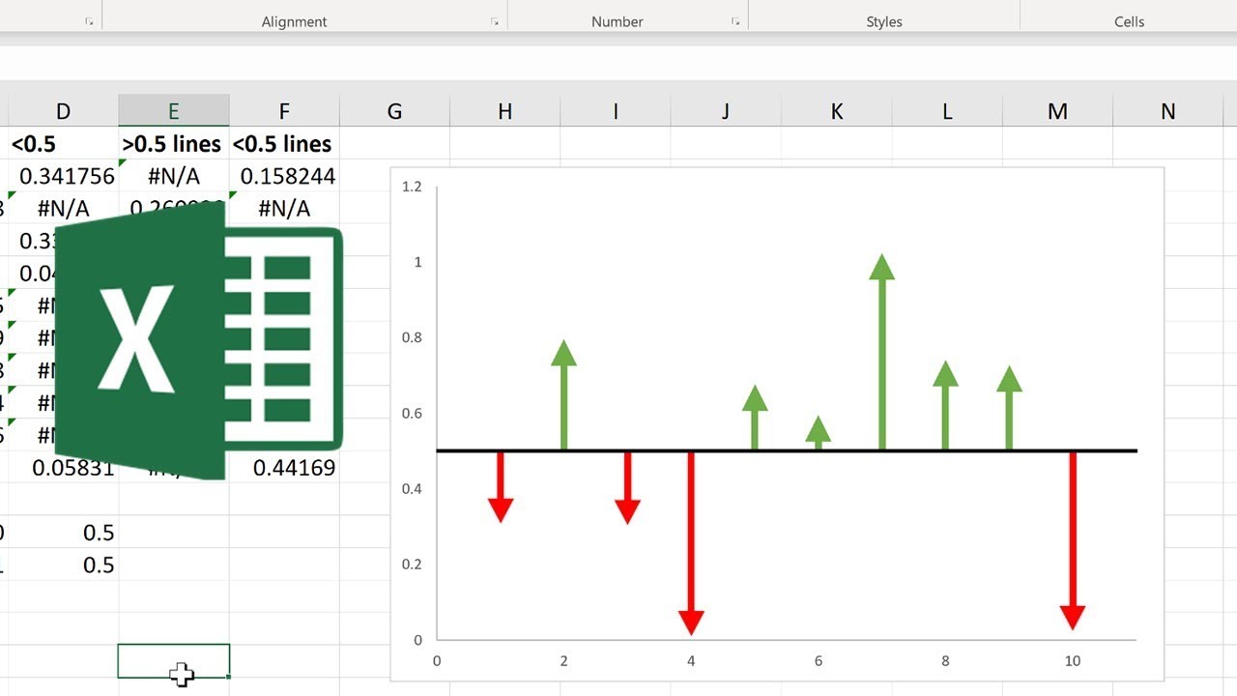Select column M header
The image size is (1237, 696).
tap(1057, 111)
